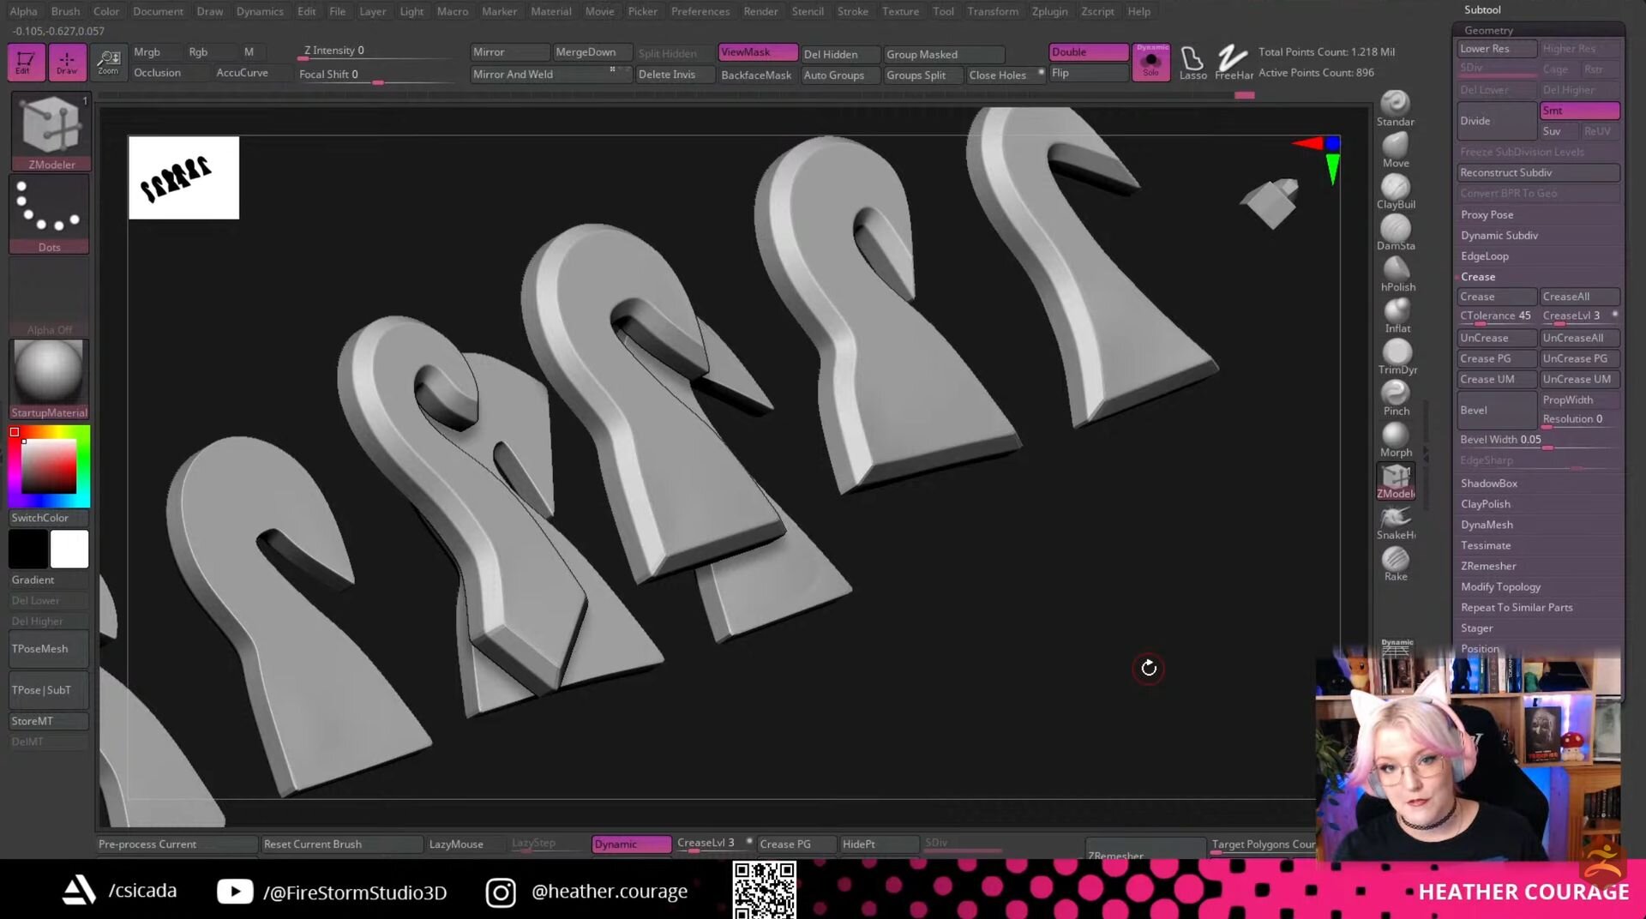Expand the ShadowBox section

coord(1489,484)
